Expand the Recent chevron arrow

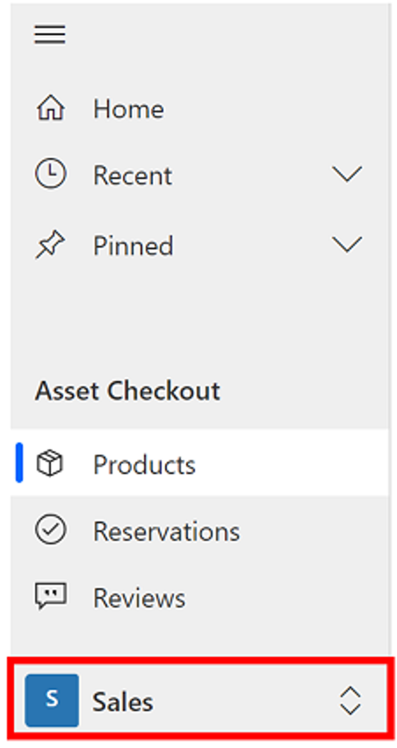(347, 175)
